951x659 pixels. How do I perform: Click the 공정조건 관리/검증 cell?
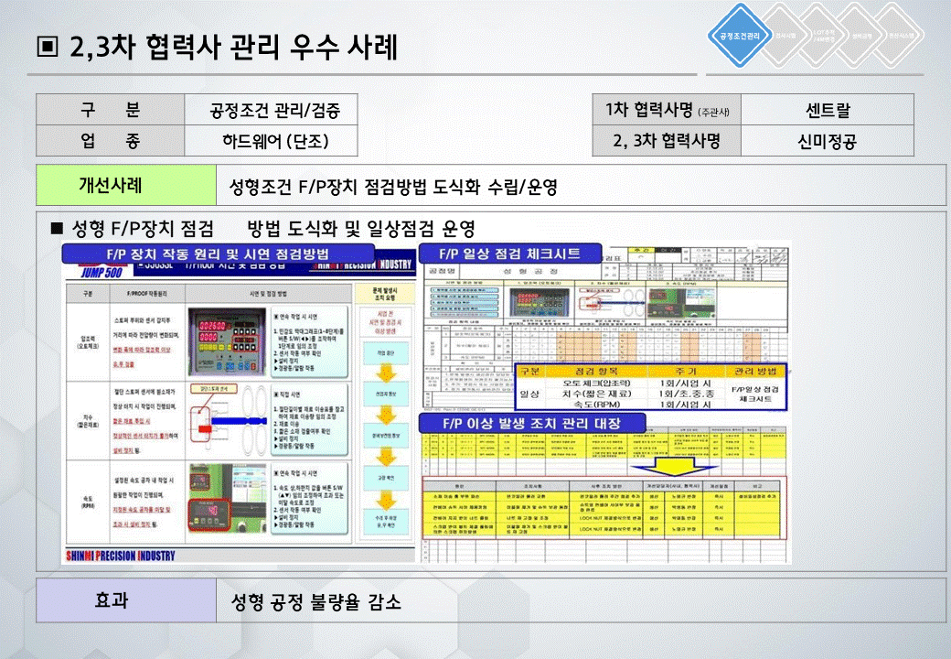tap(271, 110)
